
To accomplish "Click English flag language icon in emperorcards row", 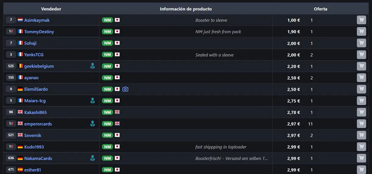I will point(117,124).
